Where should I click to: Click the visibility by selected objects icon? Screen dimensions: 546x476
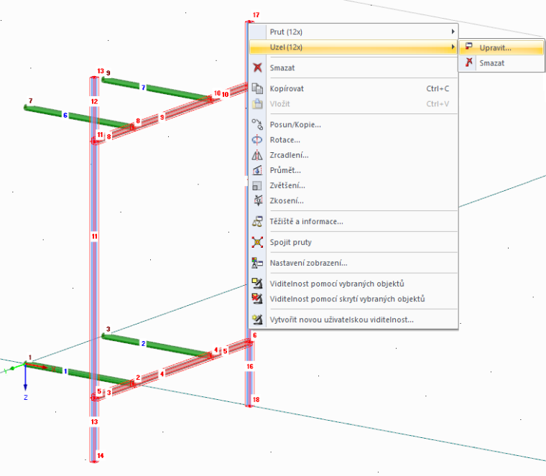pyautogui.click(x=257, y=284)
